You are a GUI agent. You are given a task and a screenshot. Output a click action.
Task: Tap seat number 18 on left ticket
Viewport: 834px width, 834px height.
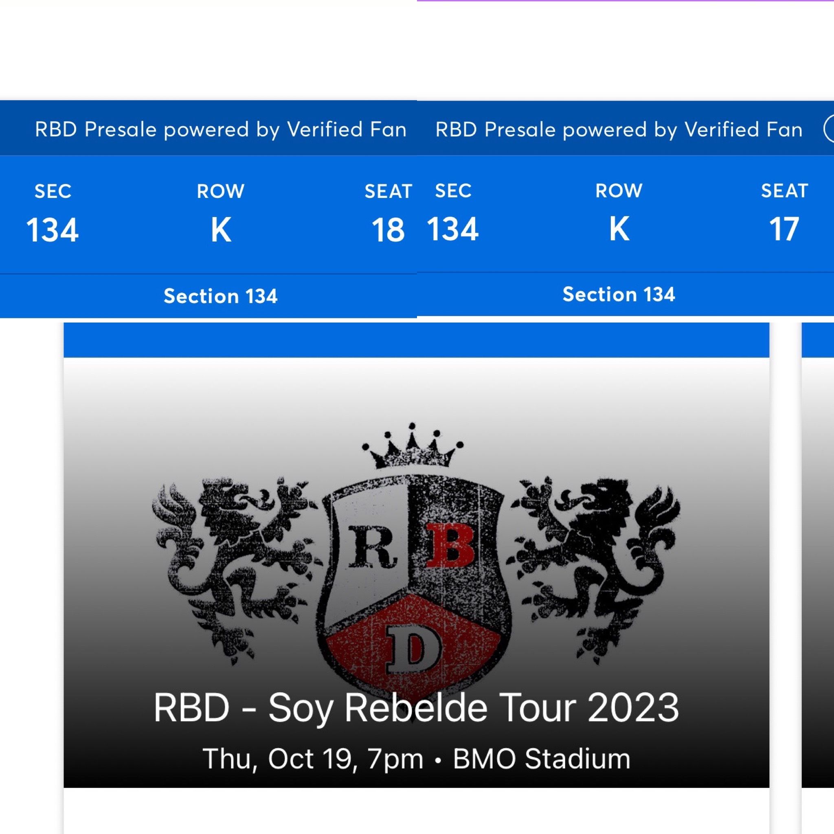388,230
